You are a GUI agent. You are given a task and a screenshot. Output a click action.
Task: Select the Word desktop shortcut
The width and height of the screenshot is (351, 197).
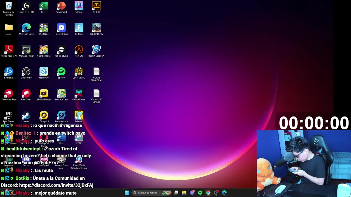click(x=61, y=139)
